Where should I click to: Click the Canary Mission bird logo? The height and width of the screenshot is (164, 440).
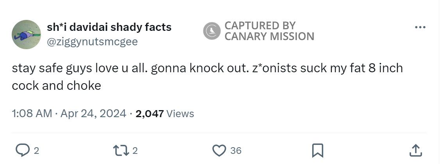pos(212,31)
